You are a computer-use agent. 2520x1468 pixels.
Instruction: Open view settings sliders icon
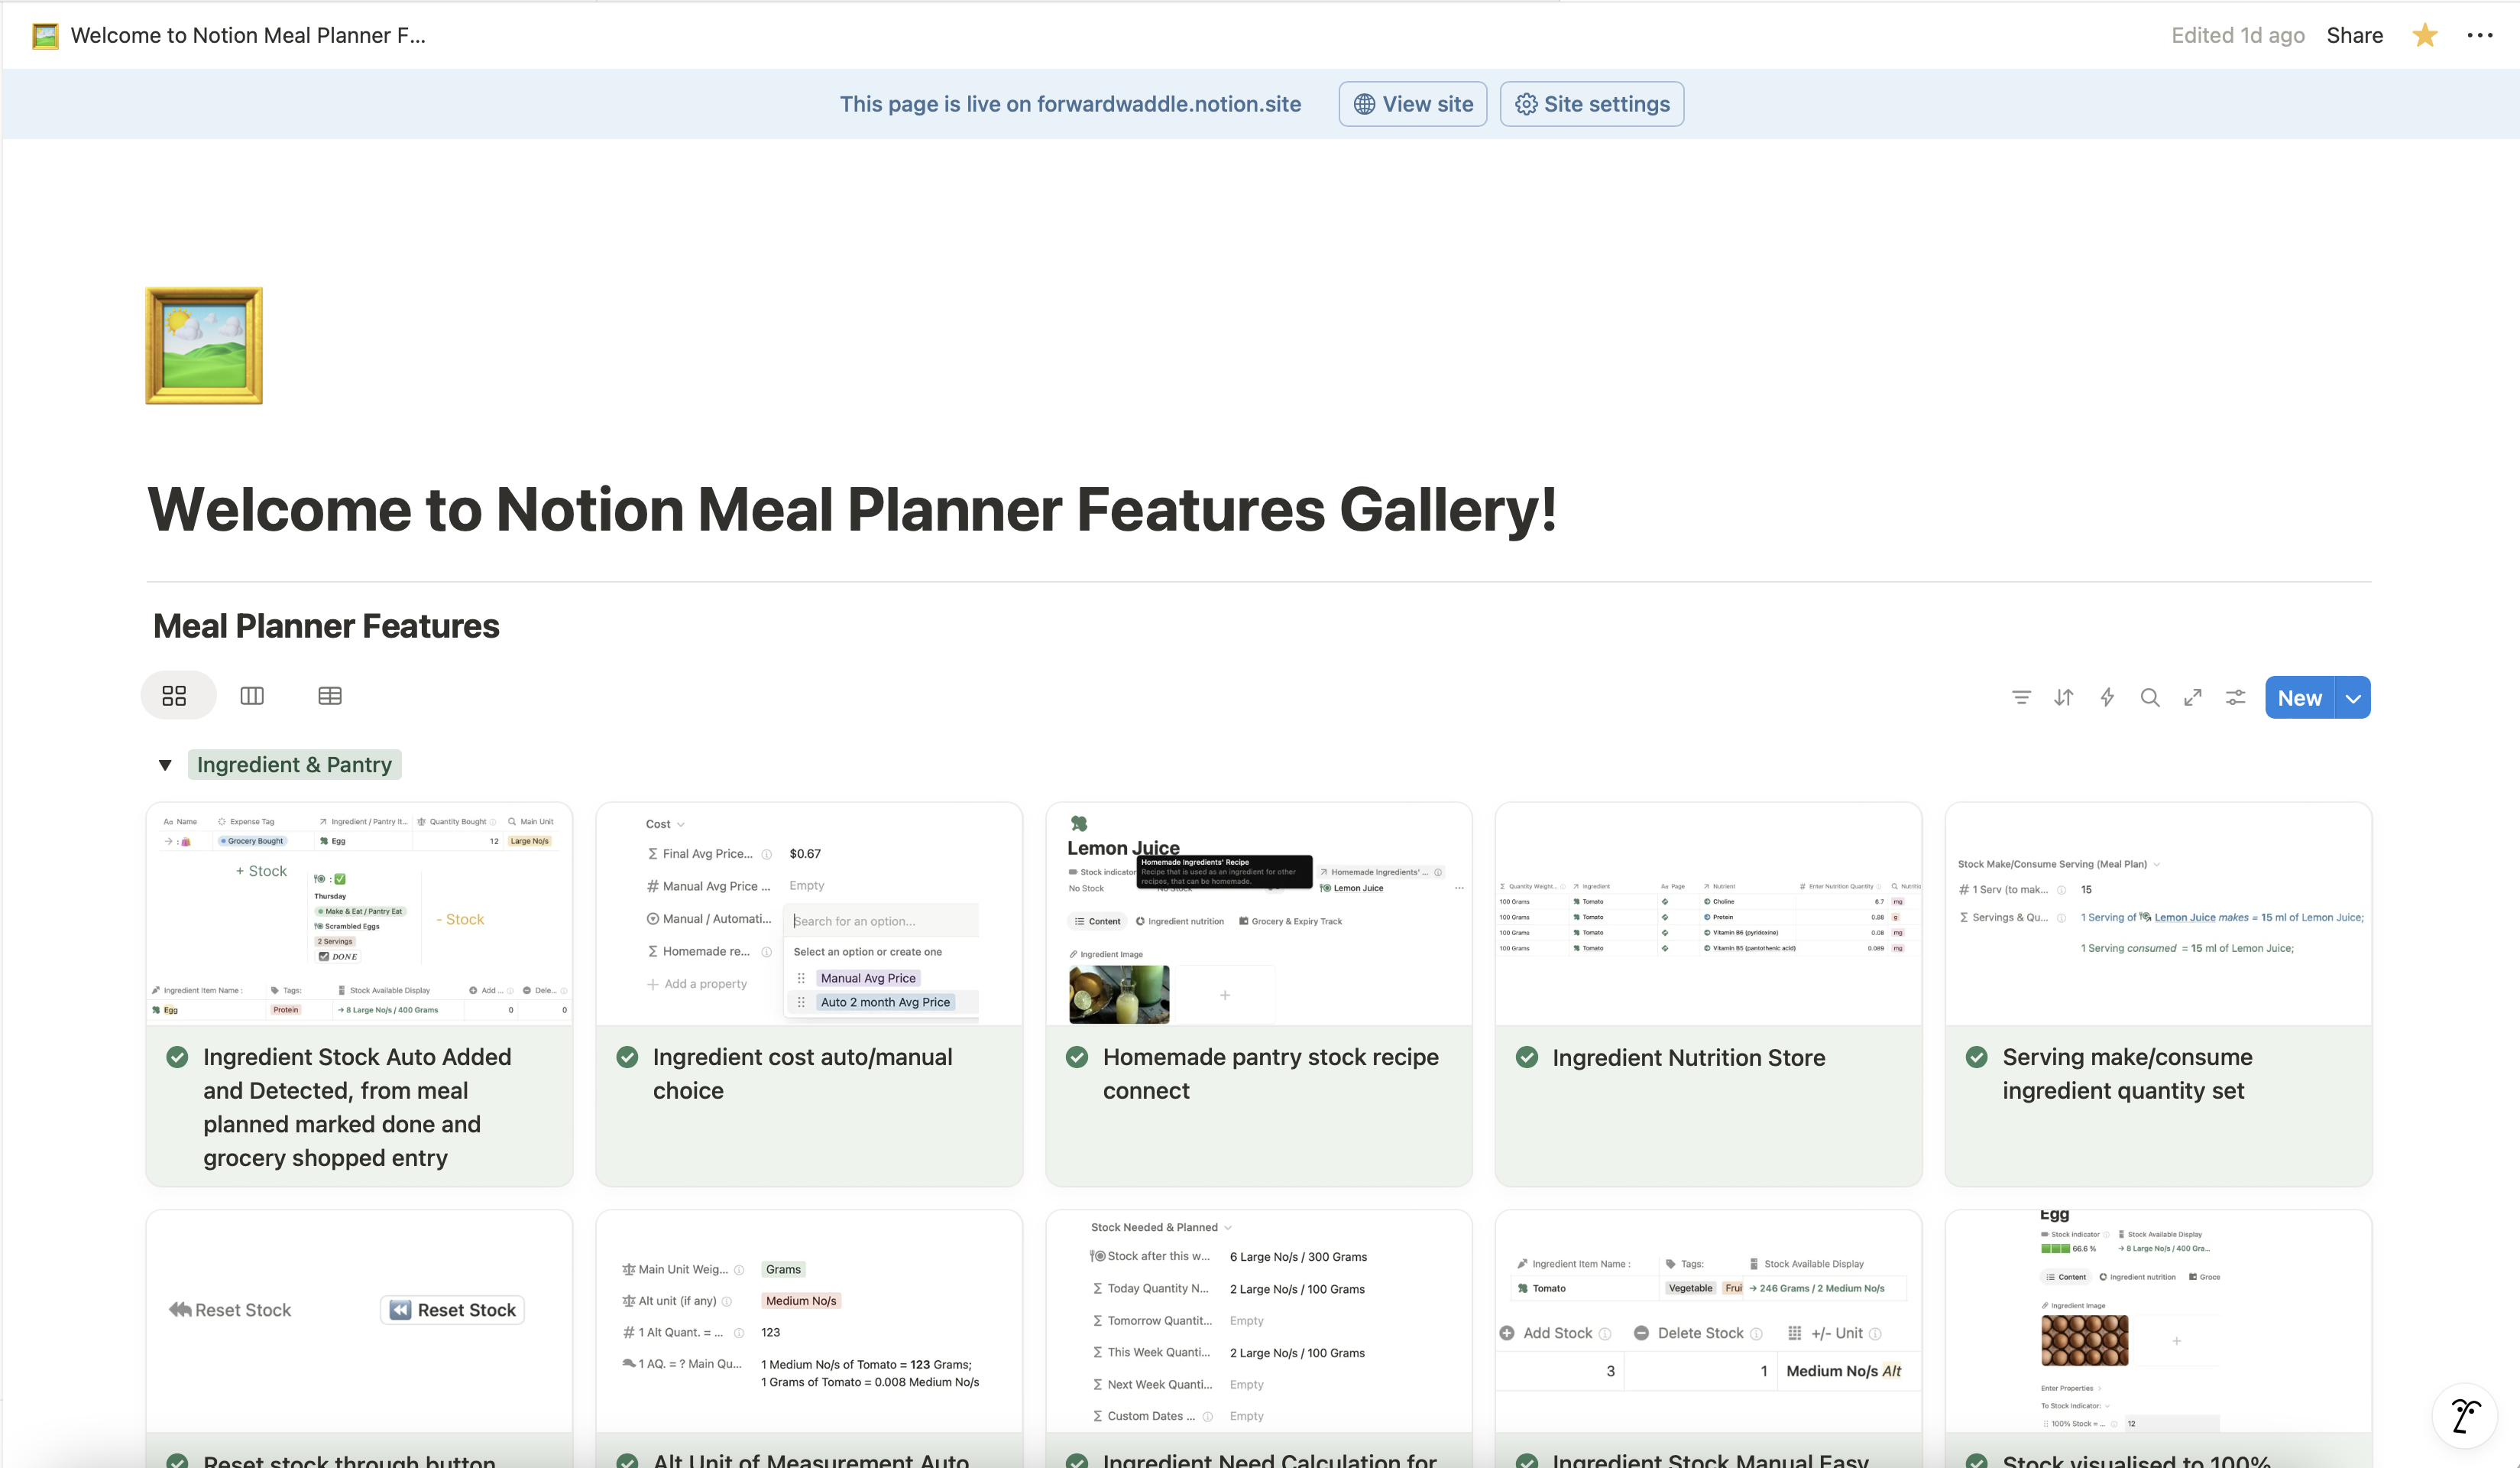click(x=2236, y=697)
